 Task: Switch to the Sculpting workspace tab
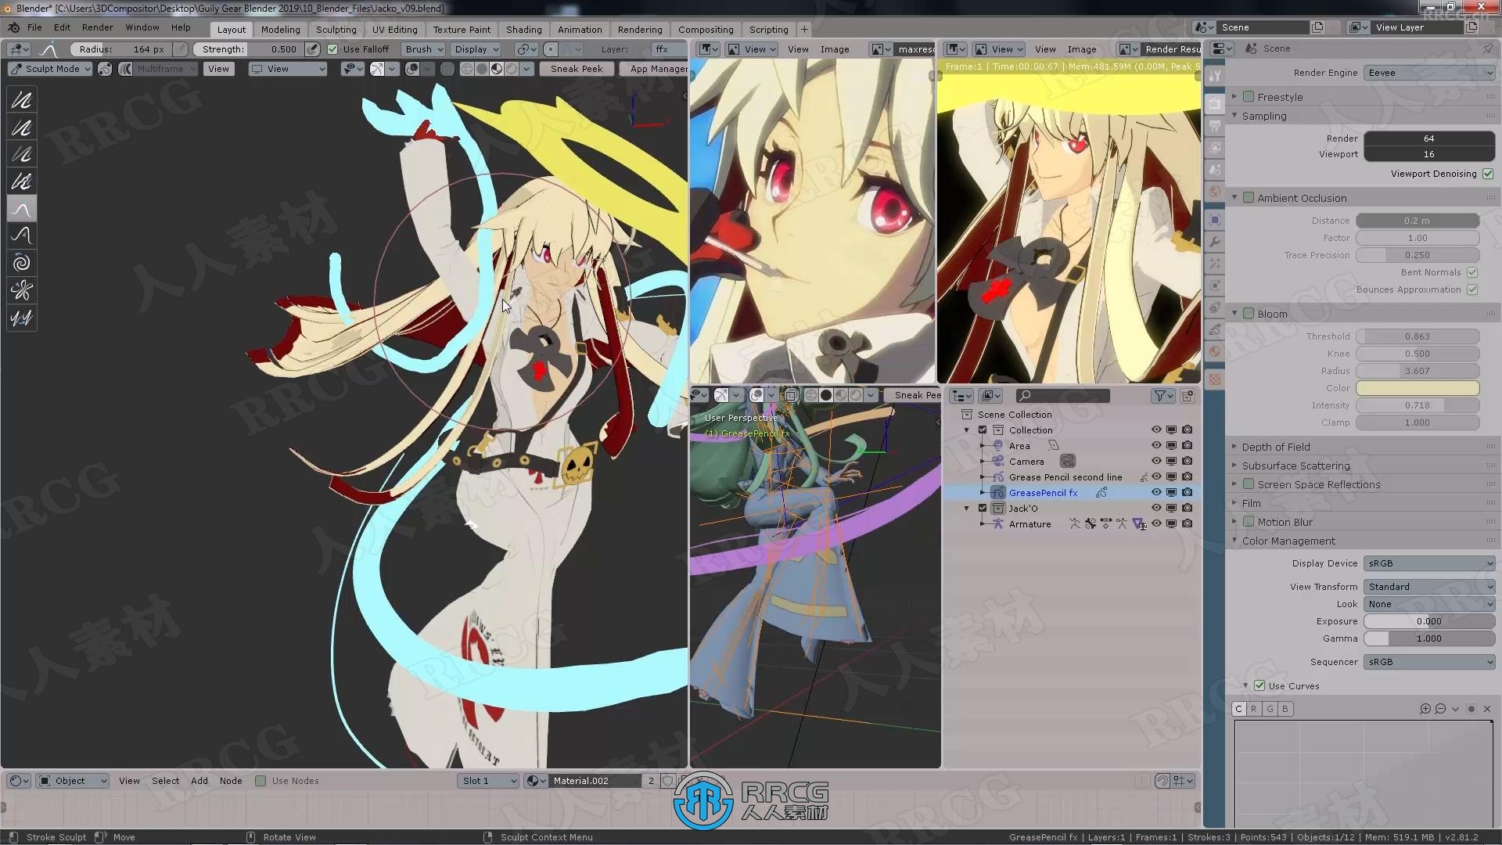336,30
